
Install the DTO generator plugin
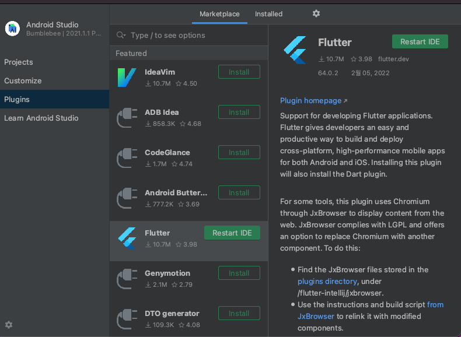[239, 314]
